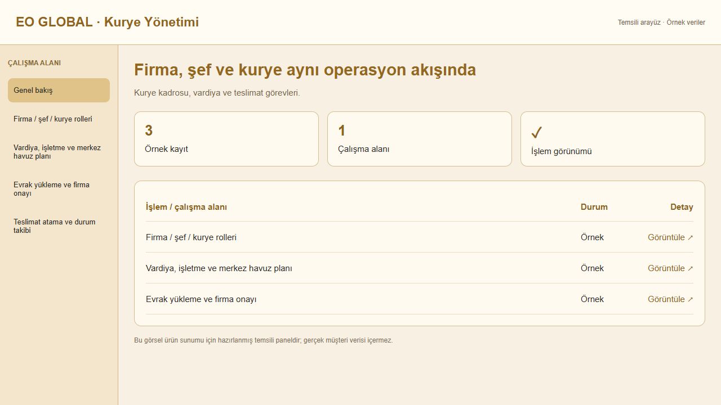Click the checkmark icon in İşlem görünümü card
This screenshot has width=721, height=405.
tap(536, 133)
